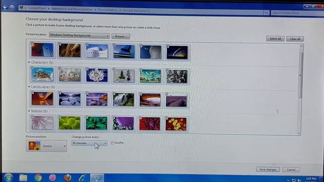Select the night arch bridge wallpaper thumbnail
This screenshot has height=182, width=324.
click(x=177, y=53)
